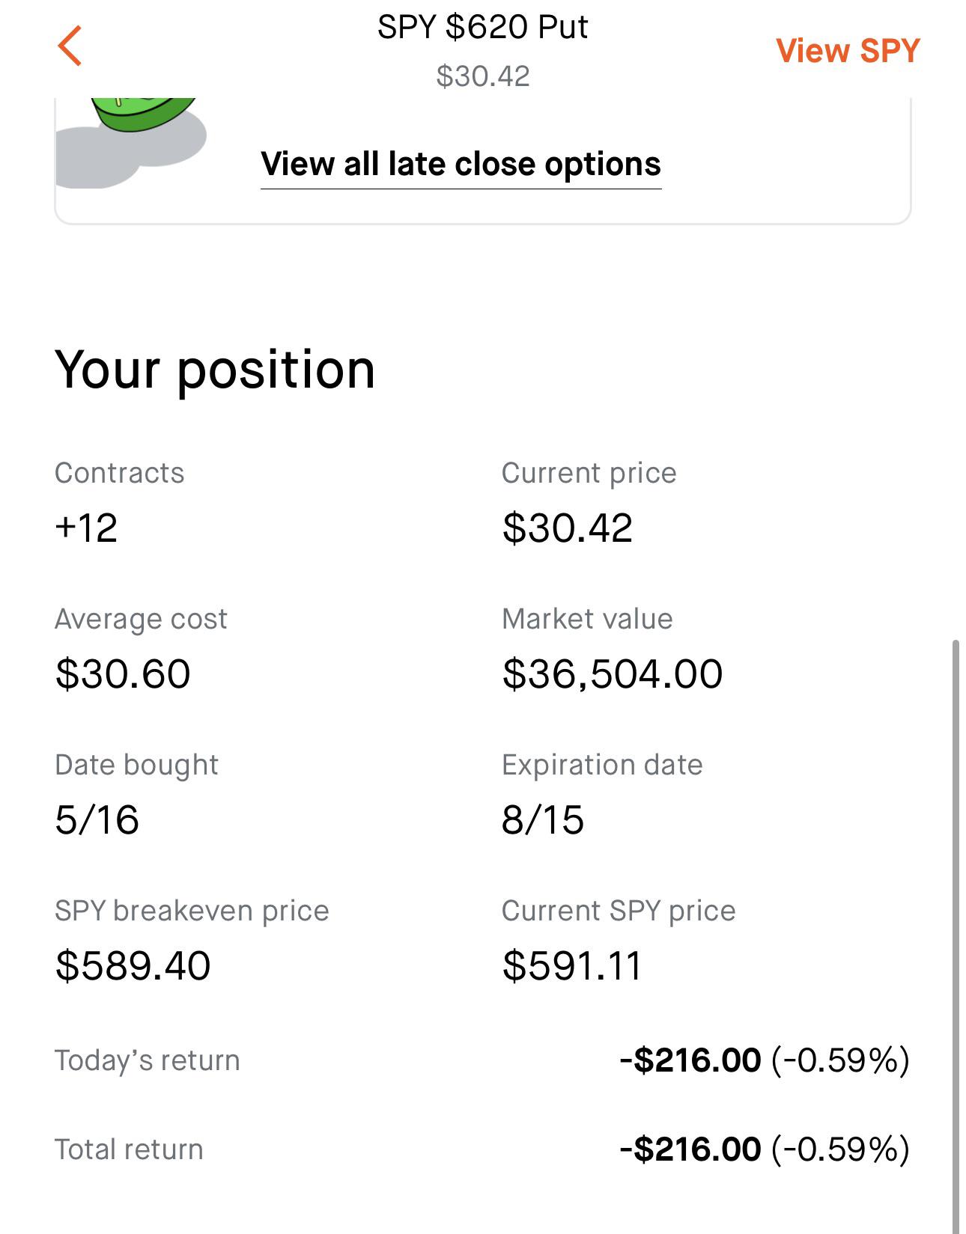Tap View all late close options link

[x=461, y=164]
